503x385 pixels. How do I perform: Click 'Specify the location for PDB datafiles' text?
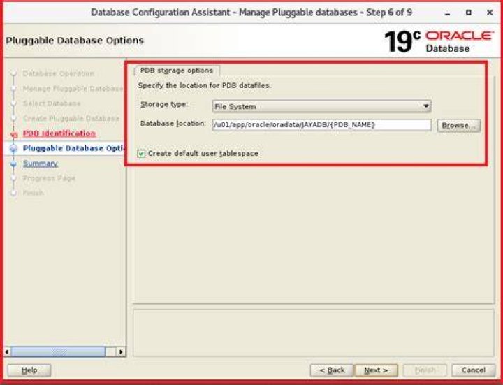(x=204, y=86)
